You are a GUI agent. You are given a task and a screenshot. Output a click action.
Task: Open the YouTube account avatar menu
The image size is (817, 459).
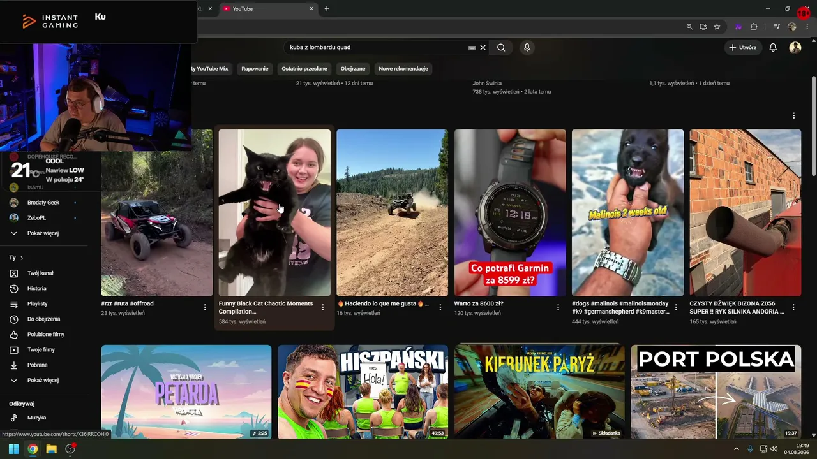point(795,47)
